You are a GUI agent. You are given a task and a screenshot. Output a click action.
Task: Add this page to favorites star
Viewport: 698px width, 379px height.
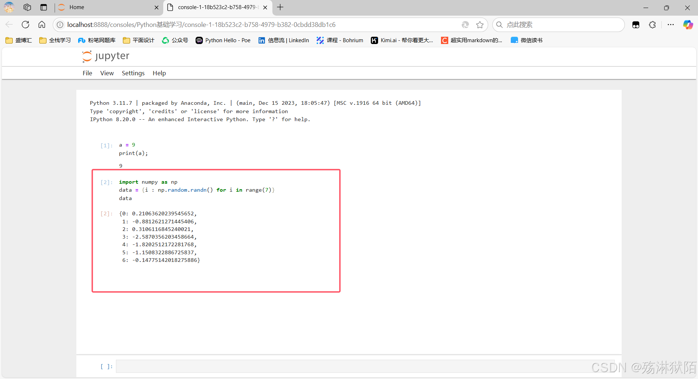pos(480,25)
